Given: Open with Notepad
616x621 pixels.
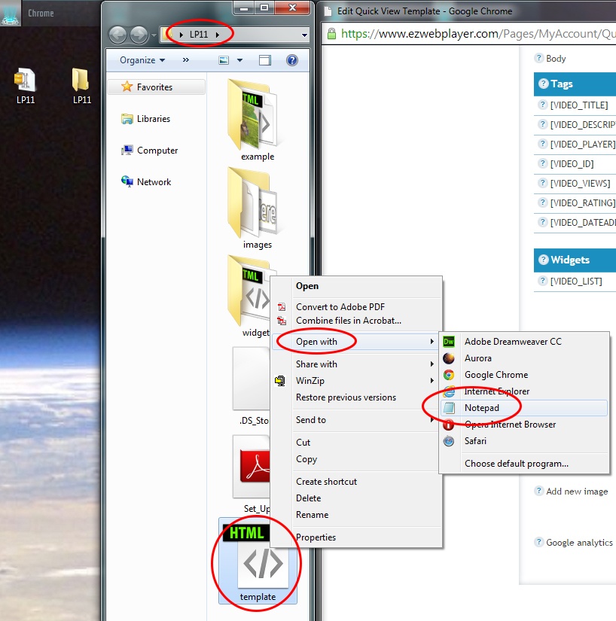Looking at the screenshot, I should click(x=524, y=408).
